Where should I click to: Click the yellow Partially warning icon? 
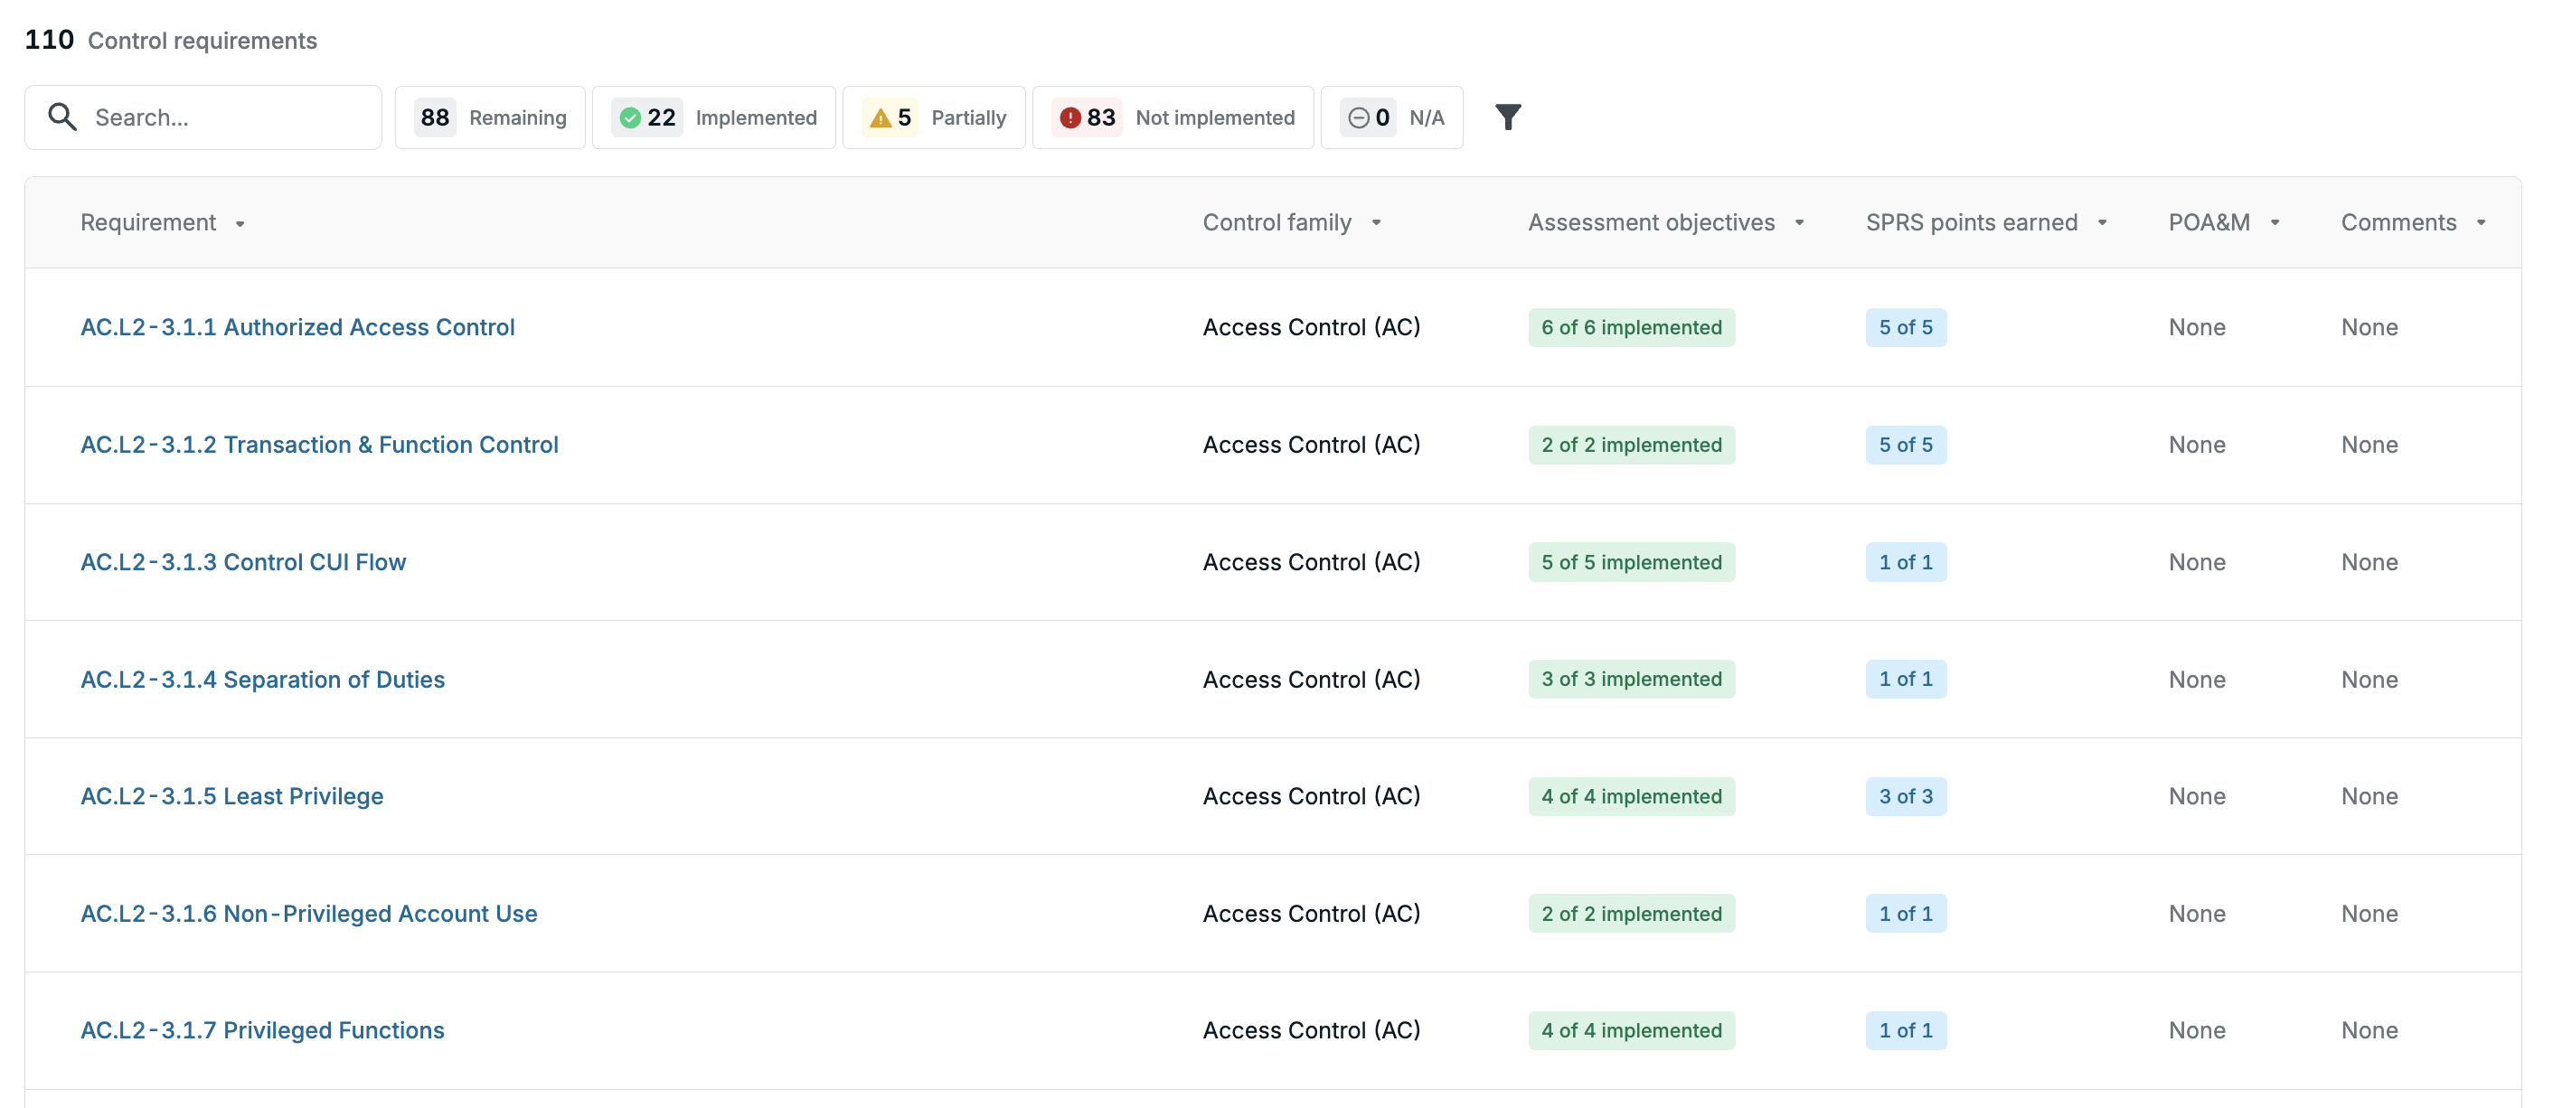pos(880,117)
